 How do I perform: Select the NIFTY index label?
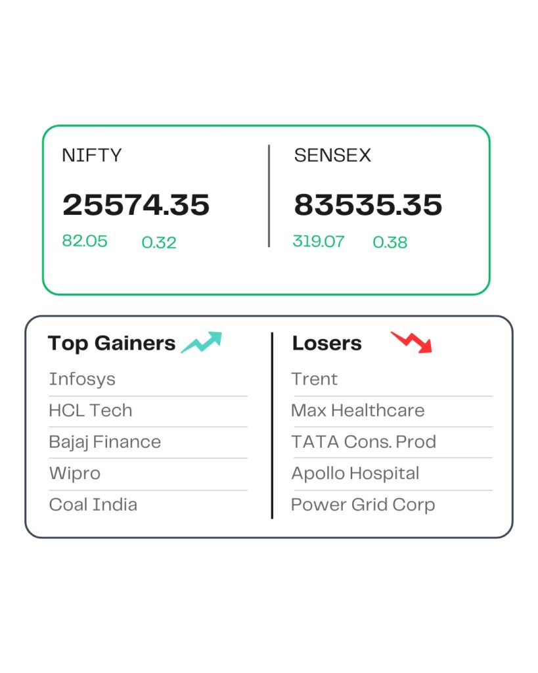(x=92, y=156)
